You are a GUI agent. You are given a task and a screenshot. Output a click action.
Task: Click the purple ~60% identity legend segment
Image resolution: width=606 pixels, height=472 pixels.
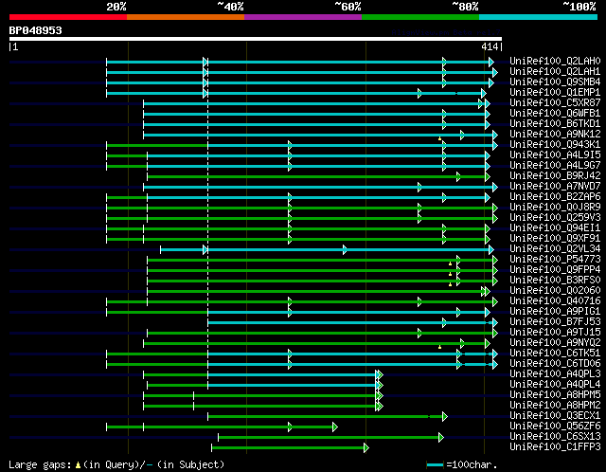coord(303,17)
